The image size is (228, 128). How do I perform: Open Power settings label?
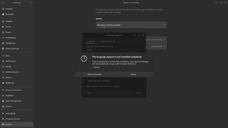[x=8, y=32]
